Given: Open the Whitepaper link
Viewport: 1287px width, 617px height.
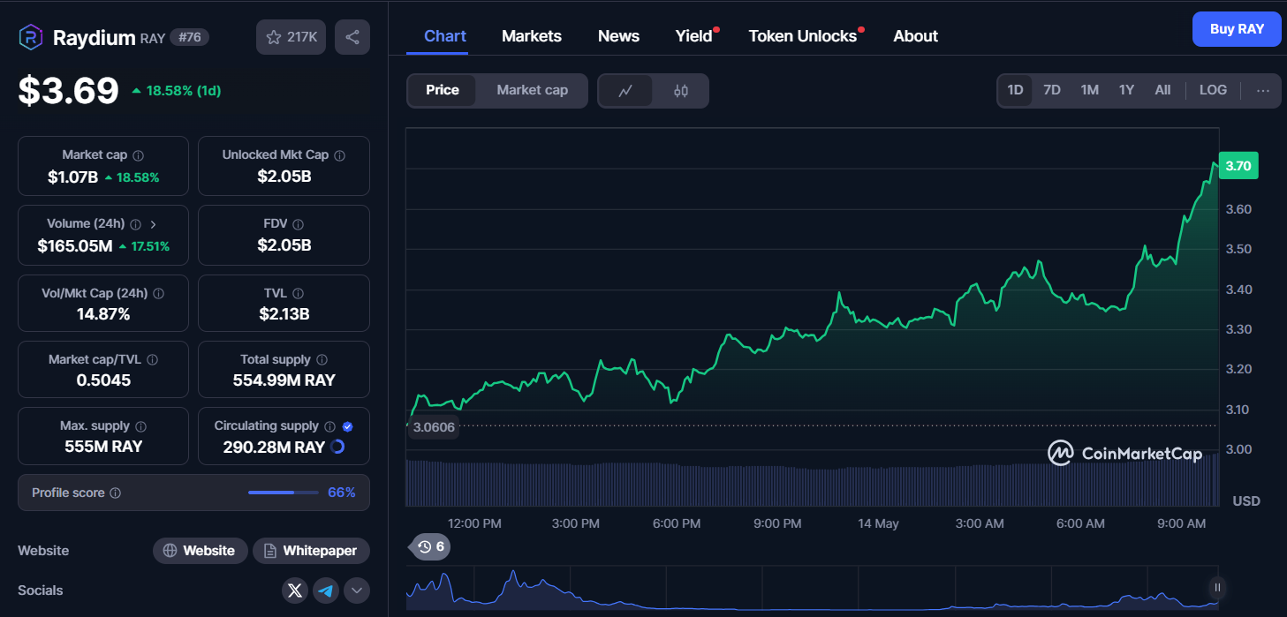Looking at the screenshot, I should click(x=311, y=551).
